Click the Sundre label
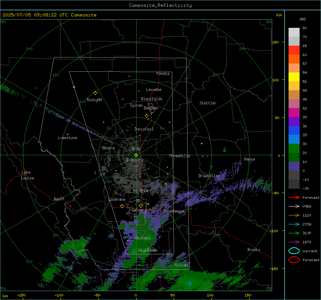Viewport: 321px width, 300px height. coord(108,148)
